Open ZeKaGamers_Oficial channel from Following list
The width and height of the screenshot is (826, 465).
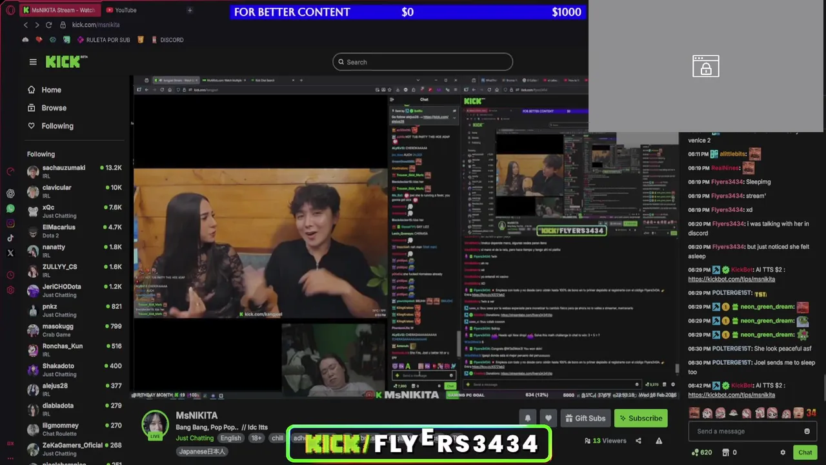point(74,449)
